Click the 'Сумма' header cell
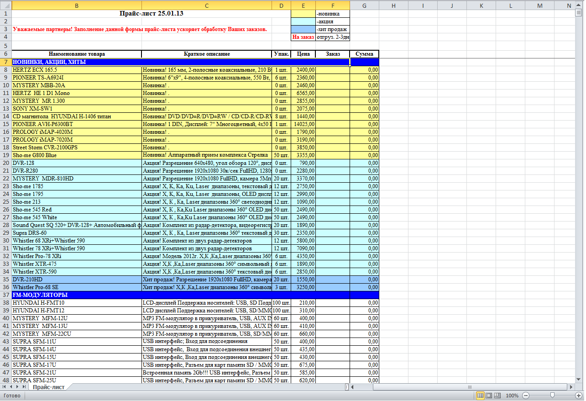The width and height of the screenshot is (586, 401). [364, 54]
